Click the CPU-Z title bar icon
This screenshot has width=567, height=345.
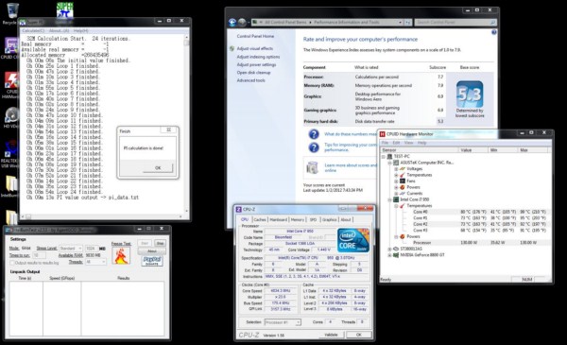238,210
